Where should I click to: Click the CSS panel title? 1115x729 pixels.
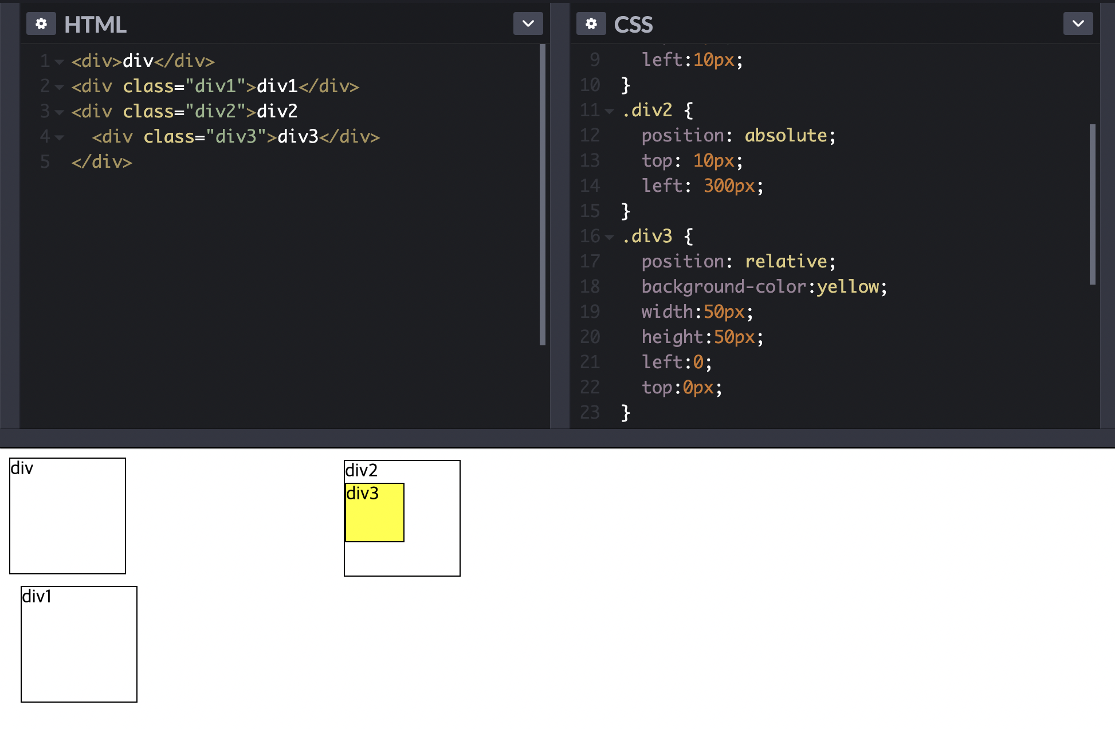(633, 25)
